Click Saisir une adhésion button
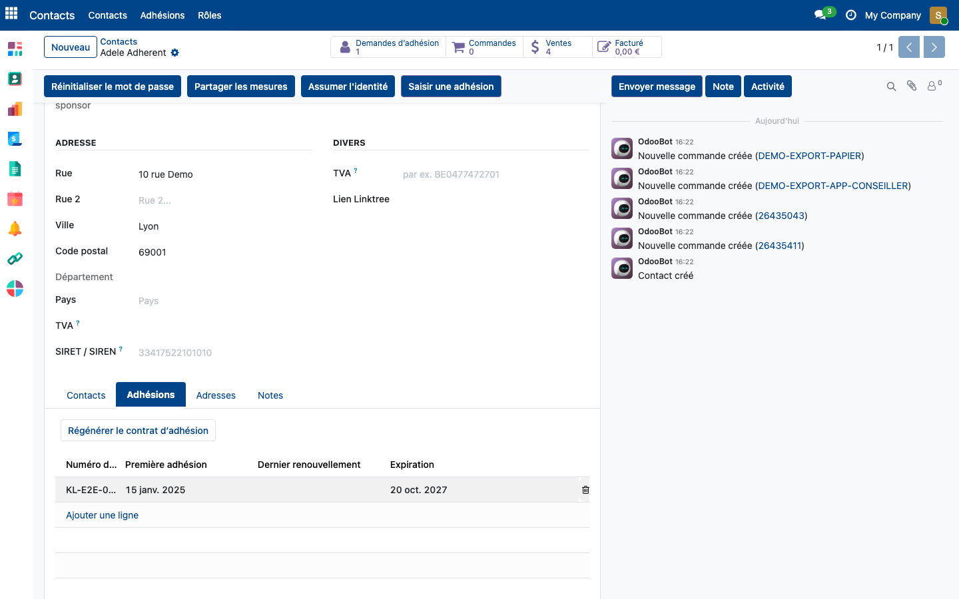Viewport: 959px width, 599px height. pyautogui.click(x=451, y=87)
